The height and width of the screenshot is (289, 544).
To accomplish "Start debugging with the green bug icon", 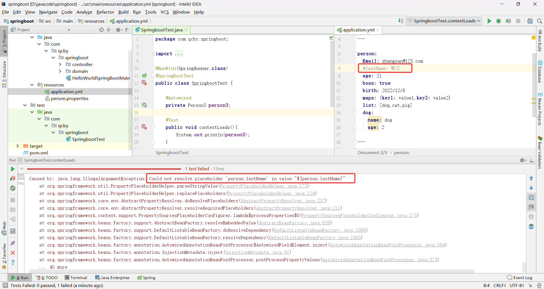I will [499, 21].
